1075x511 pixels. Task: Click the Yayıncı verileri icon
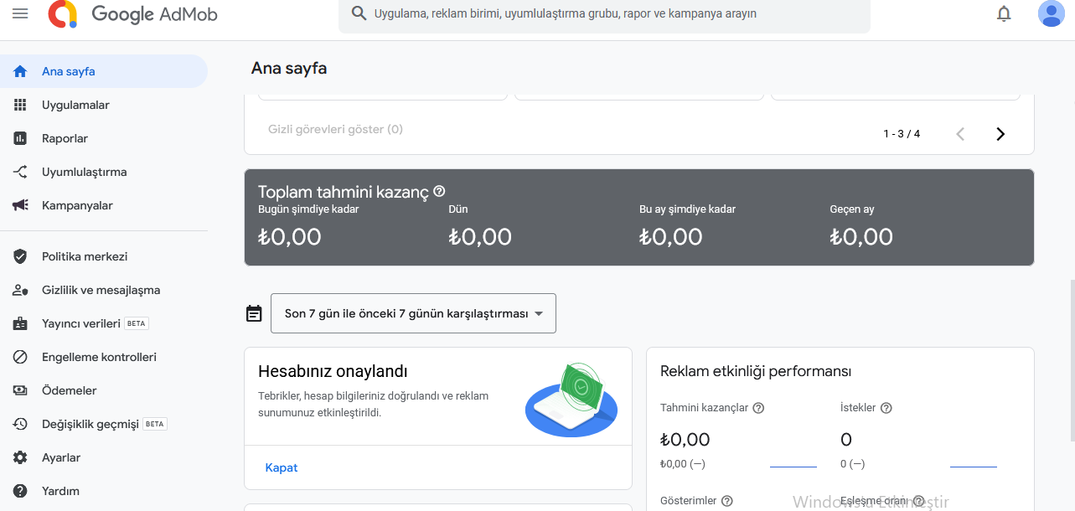[20, 323]
